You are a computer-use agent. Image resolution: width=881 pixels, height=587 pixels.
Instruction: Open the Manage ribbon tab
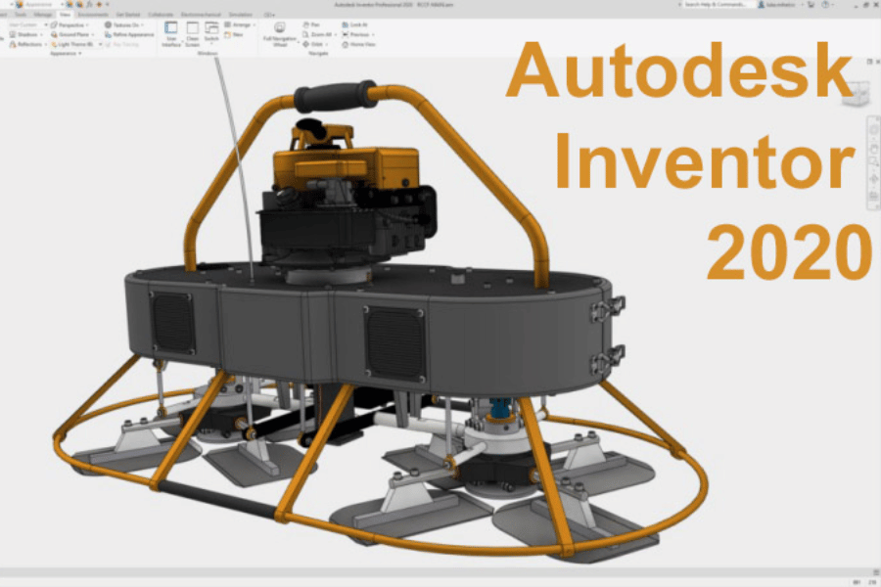click(44, 15)
